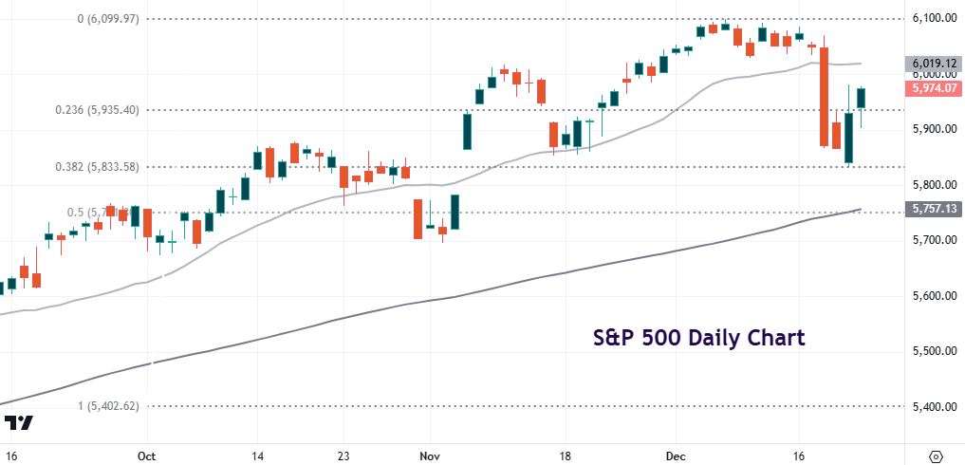
Task: Click the 5,800.00 price scale value
Action: (931, 185)
